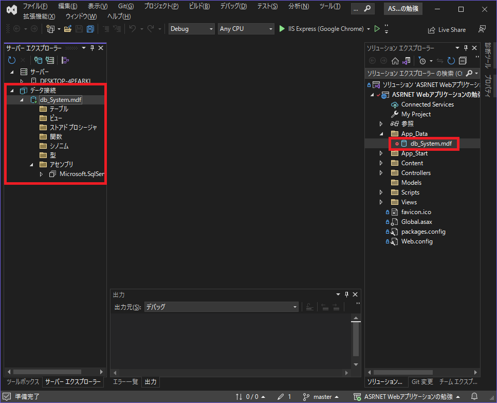Click the pencil pending changes indicator in status bar
This screenshot has width=497, height=403.
click(x=284, y=397)
